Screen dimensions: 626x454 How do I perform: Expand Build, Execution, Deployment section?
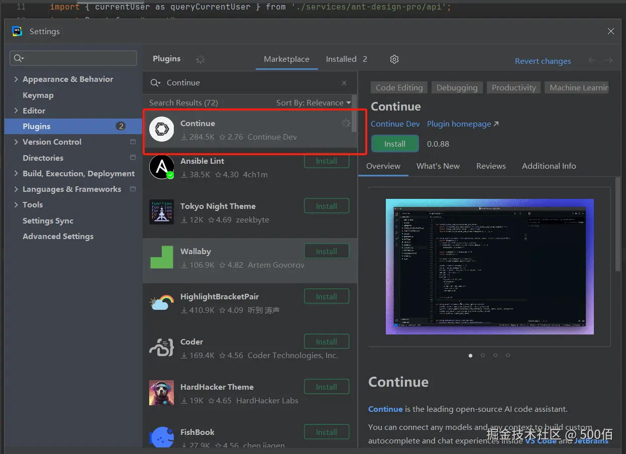(x=16, y=173)
